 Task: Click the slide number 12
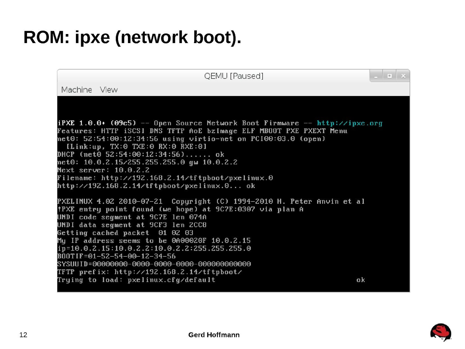point(23,335)
